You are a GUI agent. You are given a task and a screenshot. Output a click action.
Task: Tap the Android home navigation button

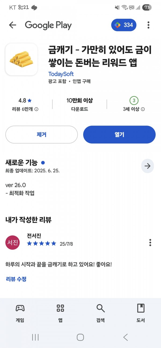coord(80,337)
